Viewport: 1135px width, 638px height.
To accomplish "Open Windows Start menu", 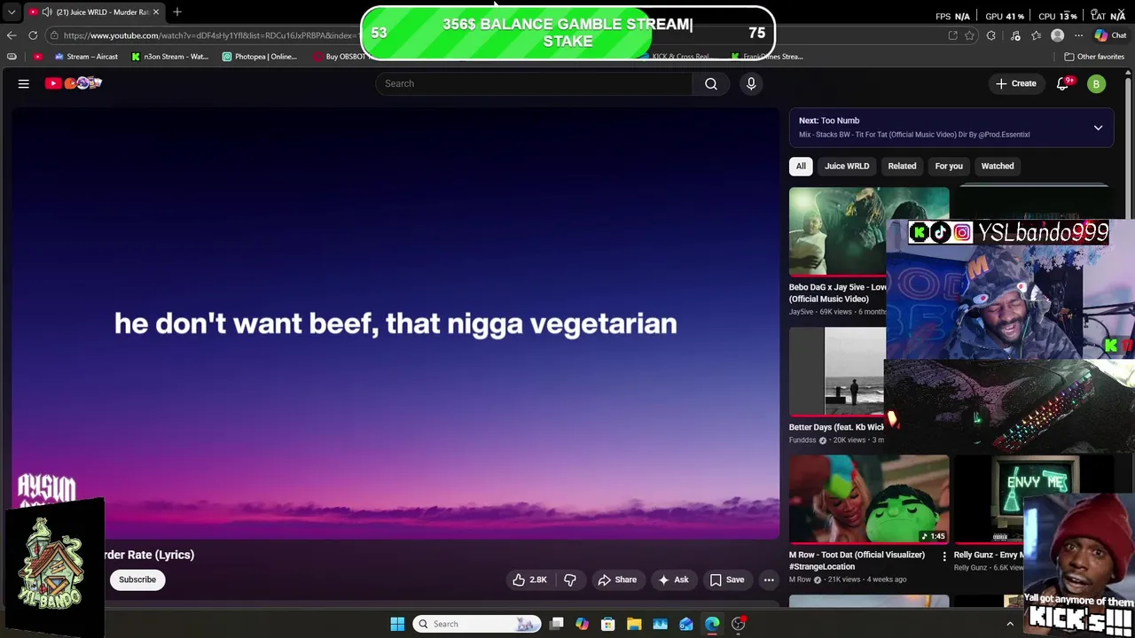I will (x=397, y=624).
